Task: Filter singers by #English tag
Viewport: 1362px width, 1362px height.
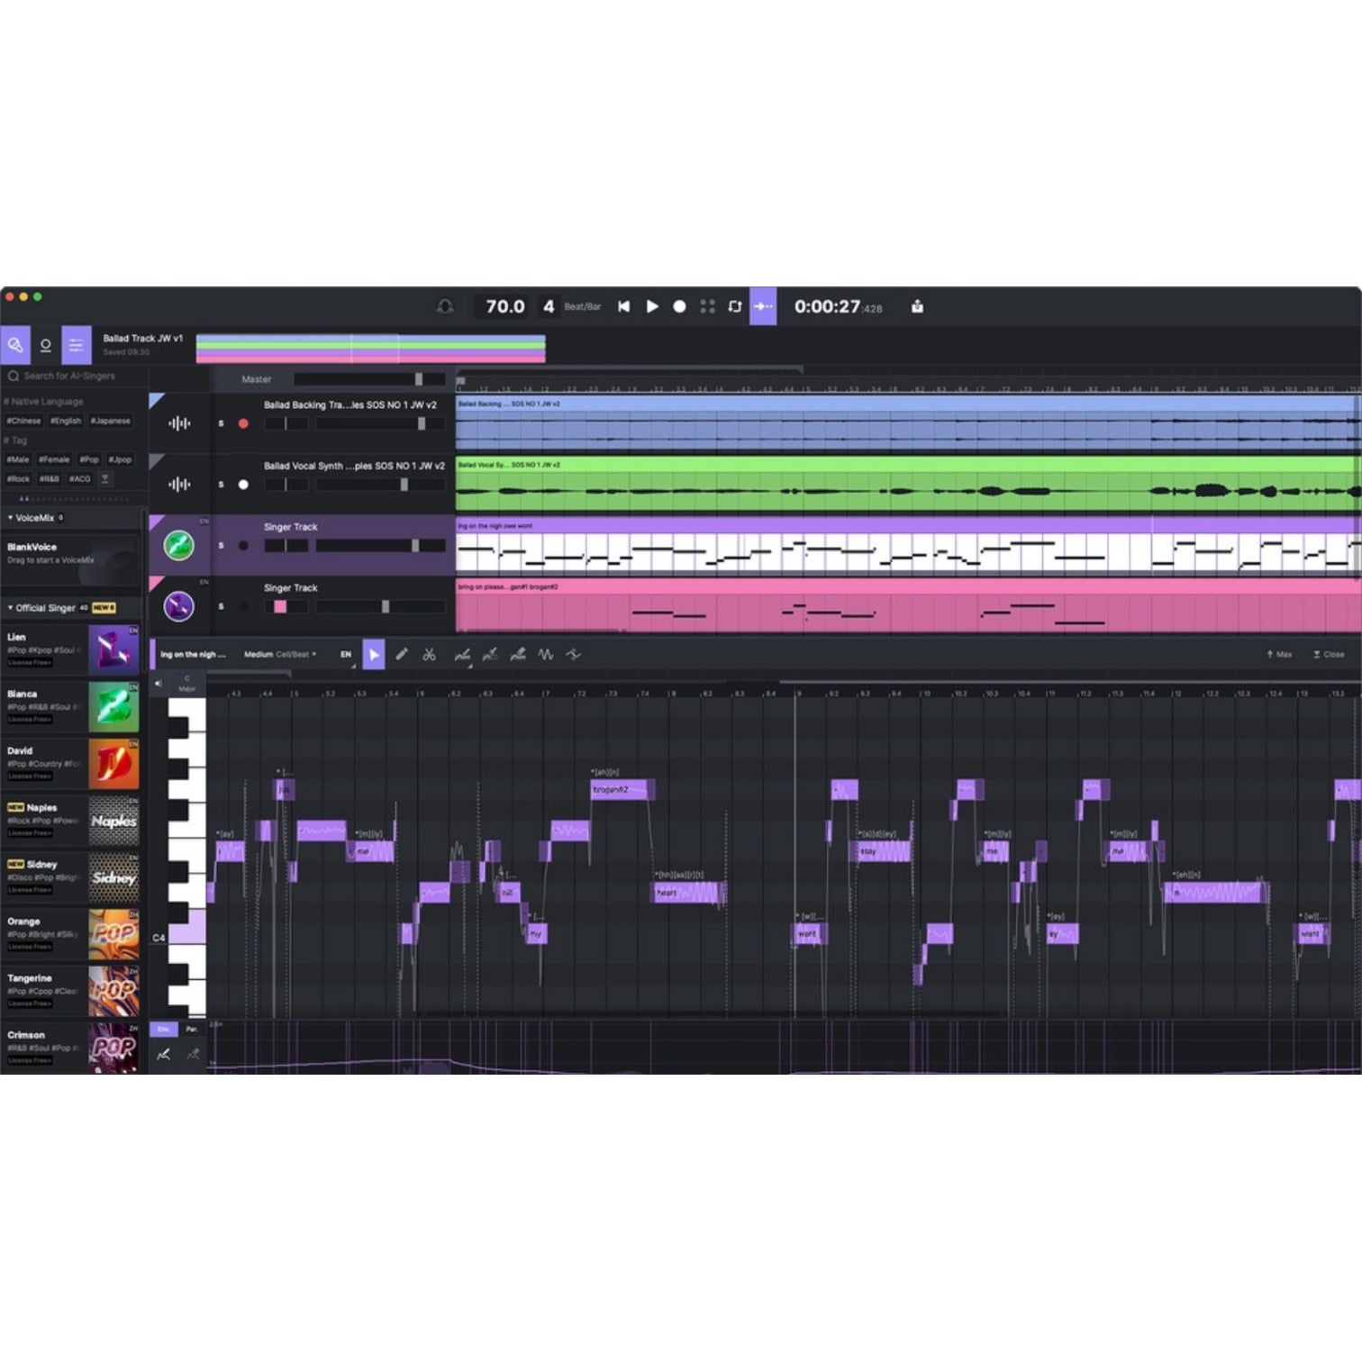Action: (66, 421)
